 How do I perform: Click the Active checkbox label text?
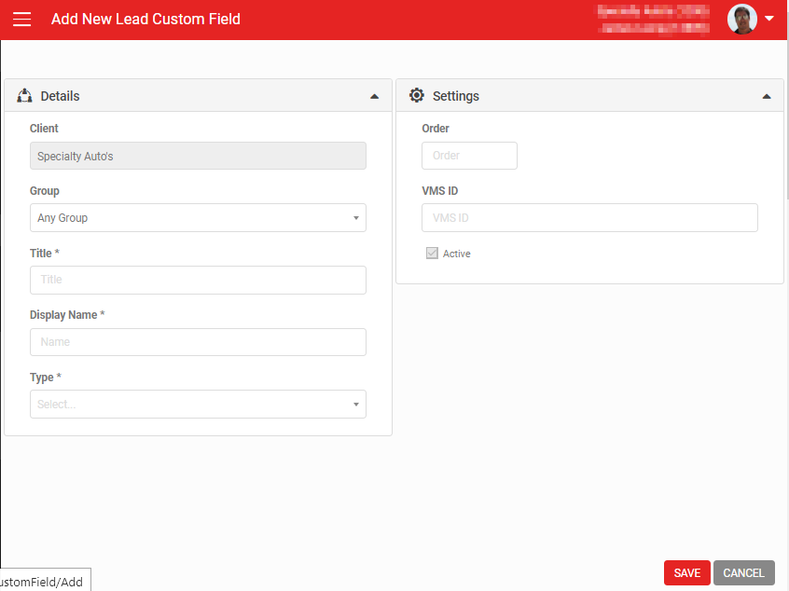click(457, 254)
